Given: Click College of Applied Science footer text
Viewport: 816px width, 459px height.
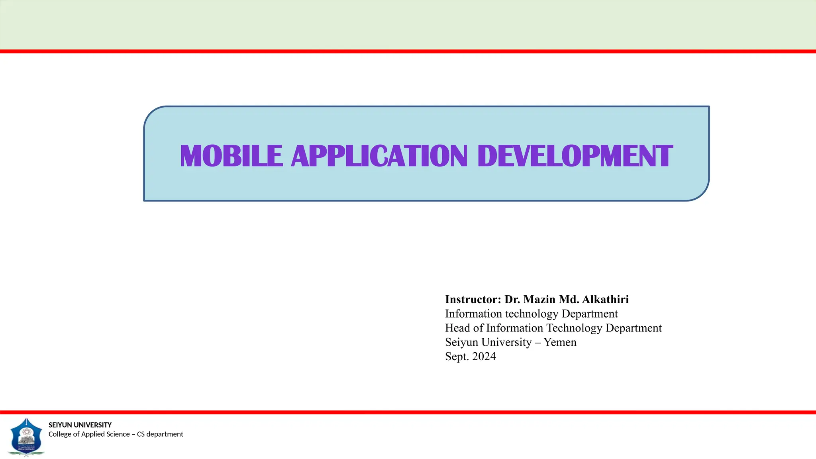Looking at the screenshot, I should [x=89, y=434].
